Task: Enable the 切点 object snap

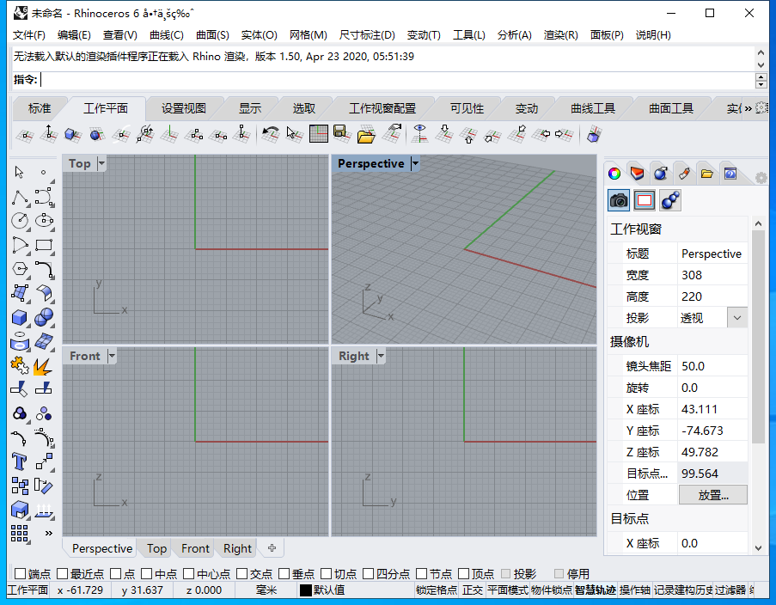Action: click(x=326, y=574)
